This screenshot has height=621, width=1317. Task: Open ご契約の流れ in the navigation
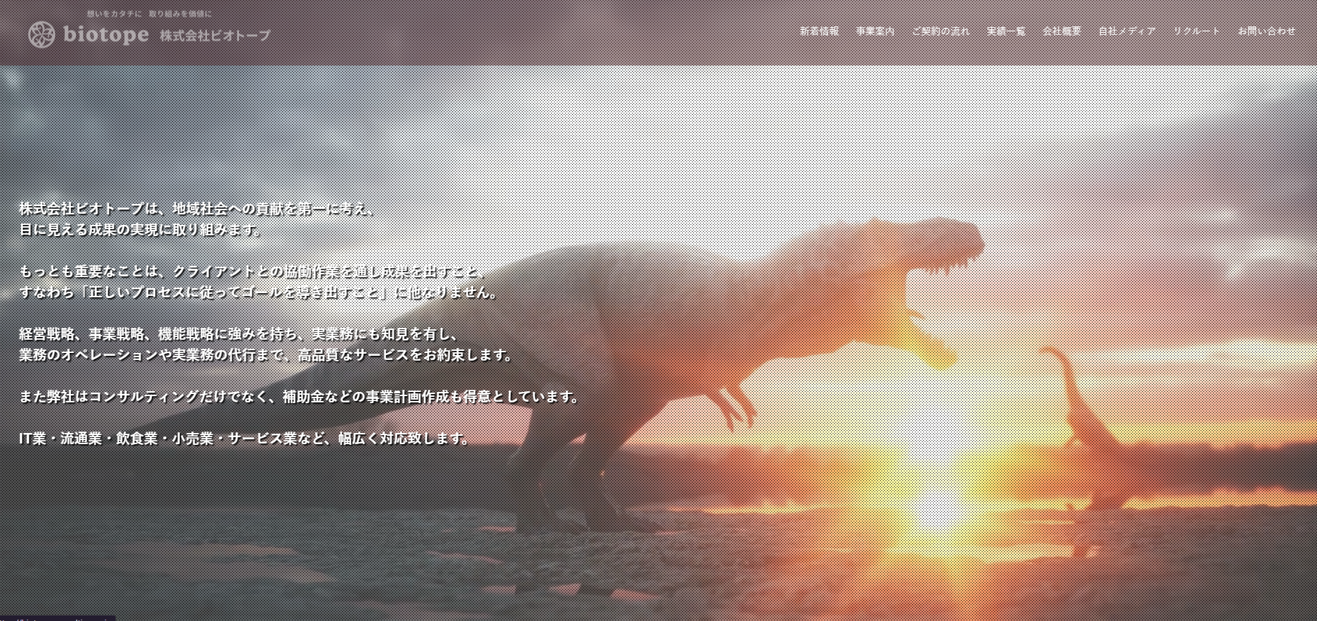pyautogui.click(x=941, y=31)
